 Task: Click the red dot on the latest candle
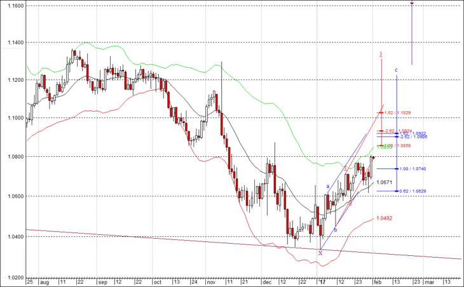point(374,157)
